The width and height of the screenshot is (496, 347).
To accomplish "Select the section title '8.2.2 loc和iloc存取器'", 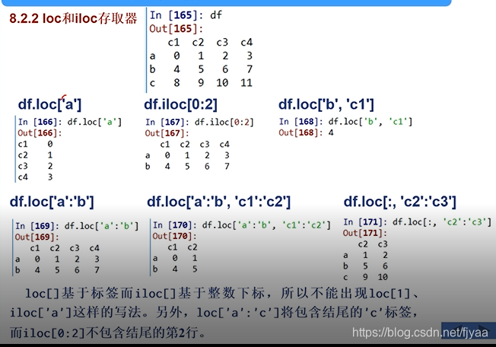I will [x=73, y=18].
